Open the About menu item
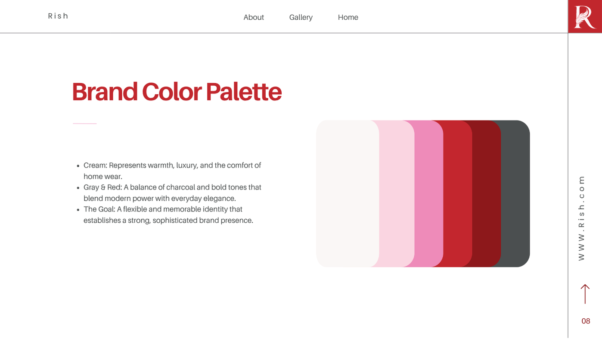The width and height of the screenshot is (602, 339). [254, 17]
